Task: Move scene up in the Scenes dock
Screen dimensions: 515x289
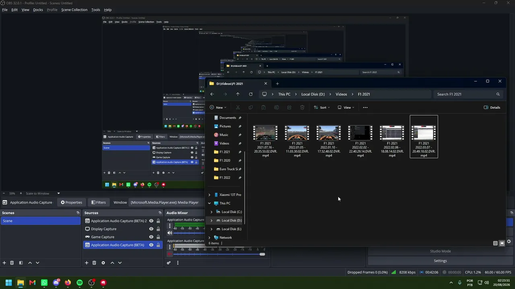Action: click(30, 263)
